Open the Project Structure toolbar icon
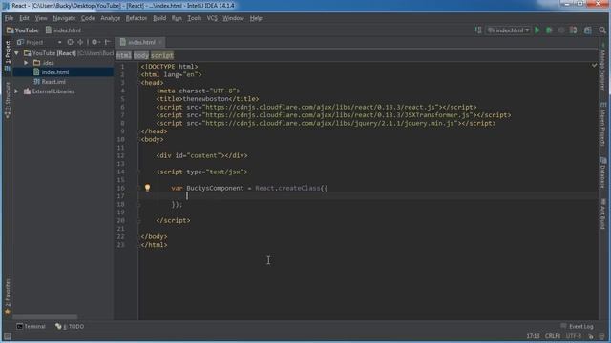The height and width of the screenshot is (343, 611). (588, 30)
